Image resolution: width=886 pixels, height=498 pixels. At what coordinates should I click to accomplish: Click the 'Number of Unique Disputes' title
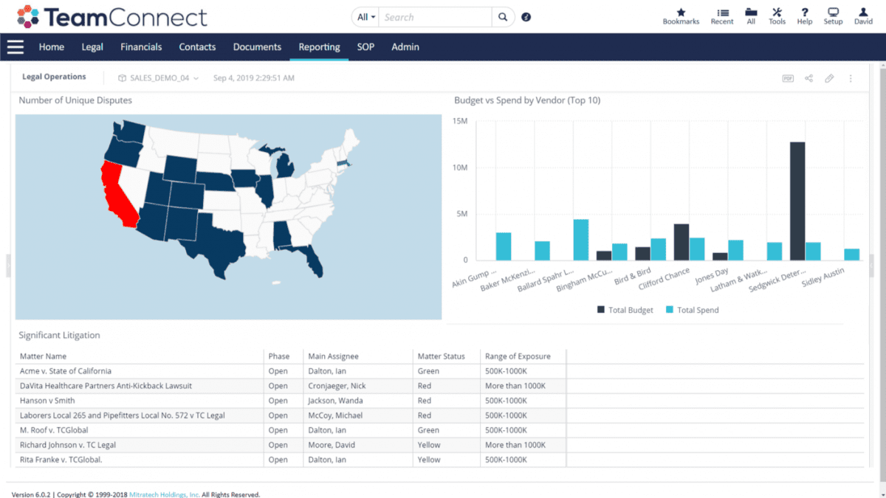click(x=75, y=100)
